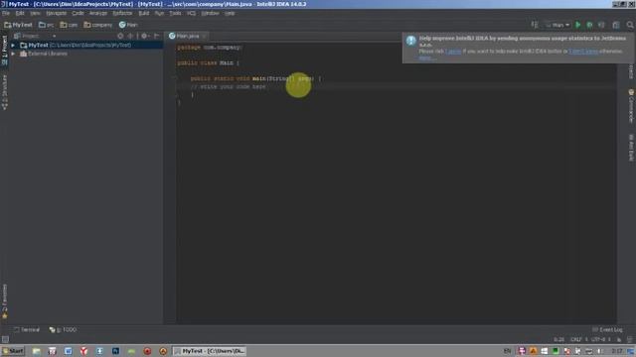Open the Tools menu

pyautogui.click(x=175, y=13)
